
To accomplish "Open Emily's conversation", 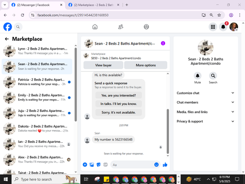I will point(37,98).
